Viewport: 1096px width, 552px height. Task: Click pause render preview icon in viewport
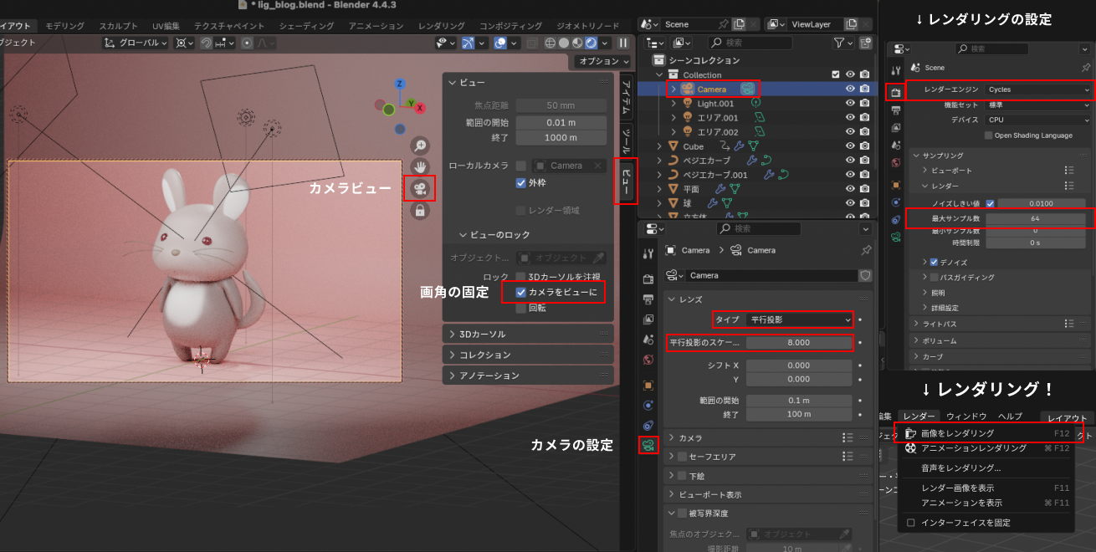[623, 43]
